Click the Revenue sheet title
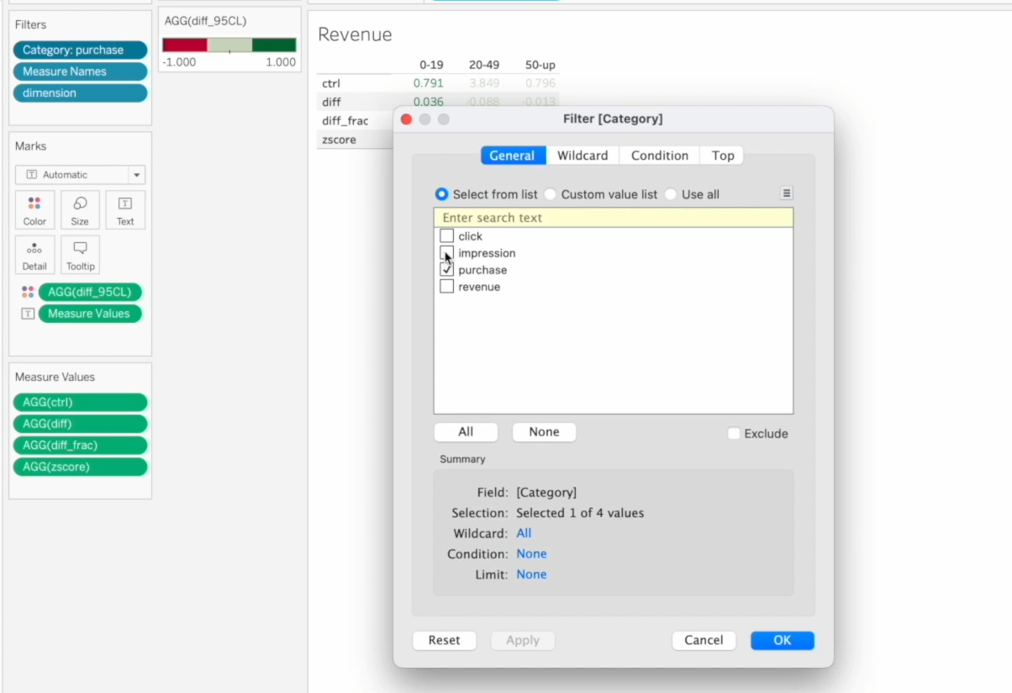 (355, 34)
